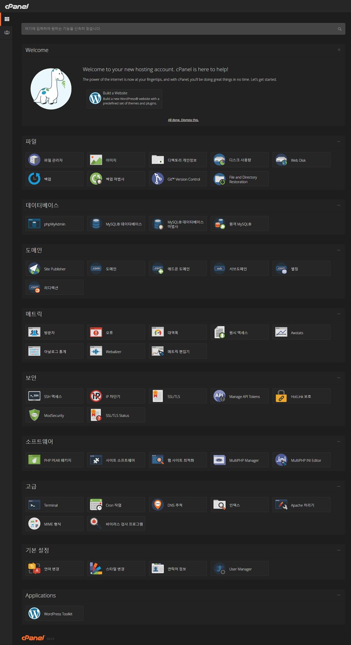This screenshot has height=645, width=351.
Task: Open 스타일 변경 change style icon
Action: pos(96,569)
